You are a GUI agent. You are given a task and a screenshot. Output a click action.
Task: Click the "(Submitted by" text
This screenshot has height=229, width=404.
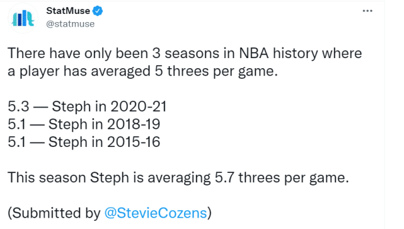click(x=54, y=213)
